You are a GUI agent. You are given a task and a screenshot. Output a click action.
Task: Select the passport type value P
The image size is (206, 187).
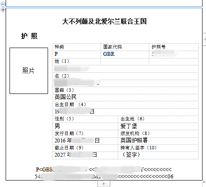[56, 54]
